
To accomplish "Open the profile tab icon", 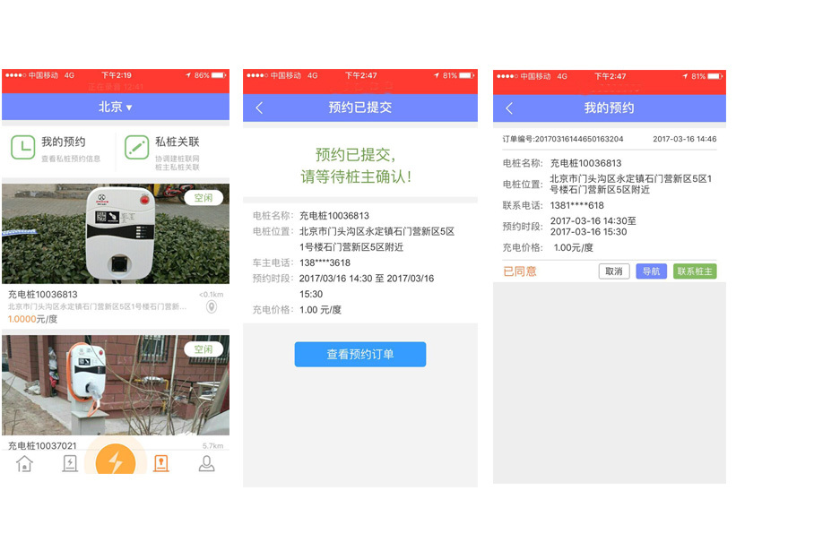I will click(x=206, y=463).
